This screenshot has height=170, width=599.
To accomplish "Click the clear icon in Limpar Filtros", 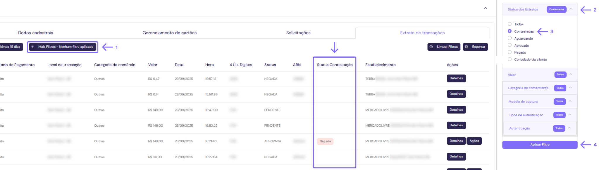I will click(431, 47).
